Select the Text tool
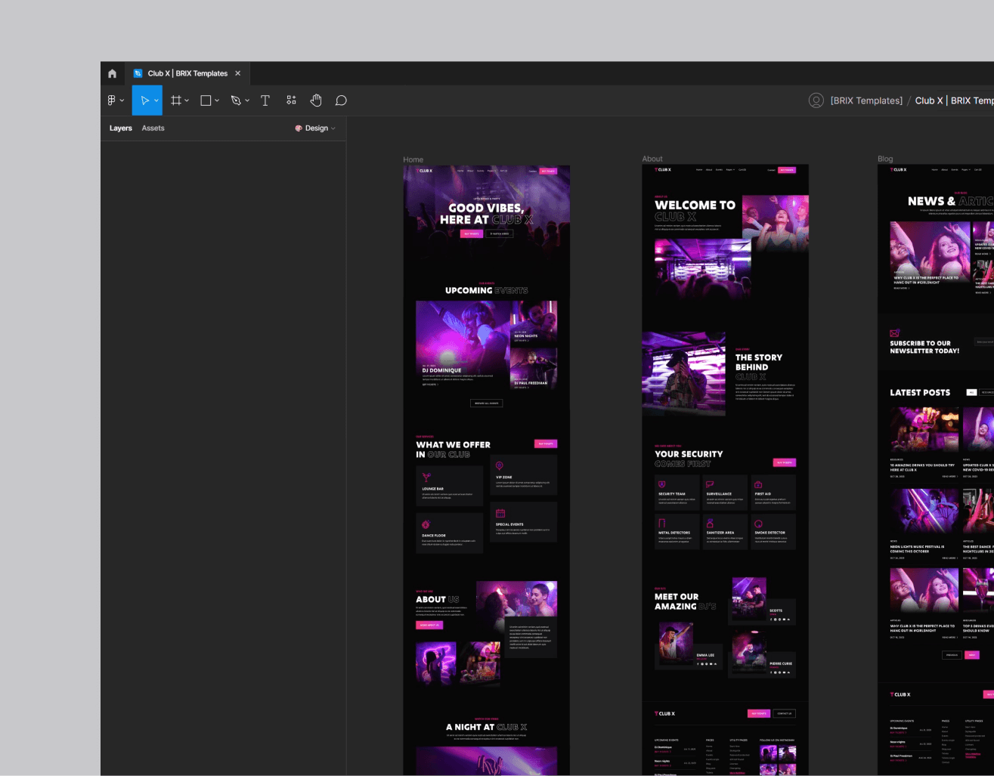This screenshot has height=776, width=994. pyautogui.click(x=265, y=100)
